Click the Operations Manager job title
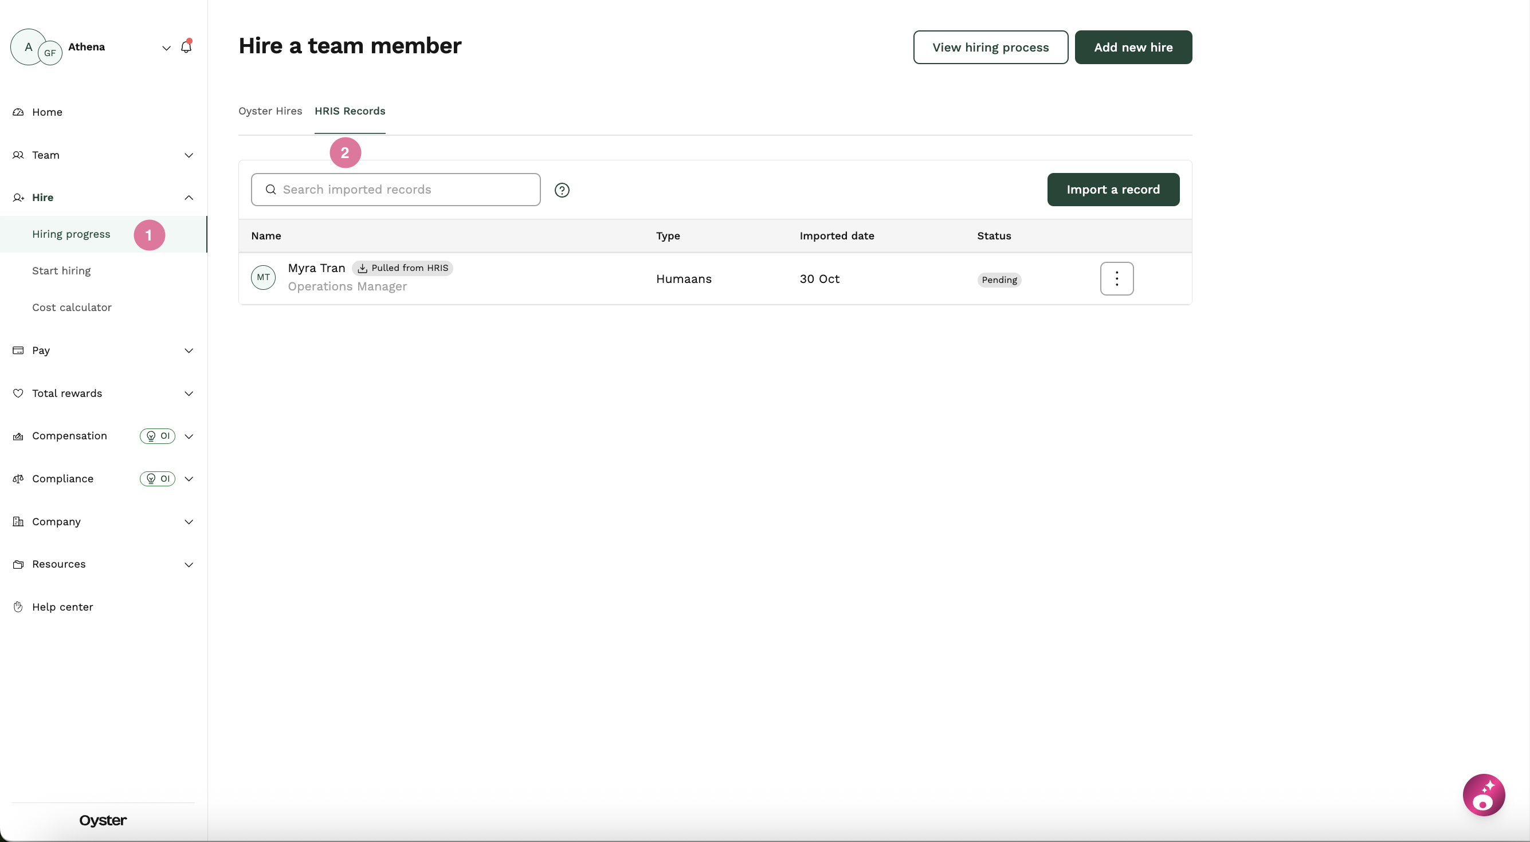Viewport: 1530px width, 842px height. tap(347, 287)
